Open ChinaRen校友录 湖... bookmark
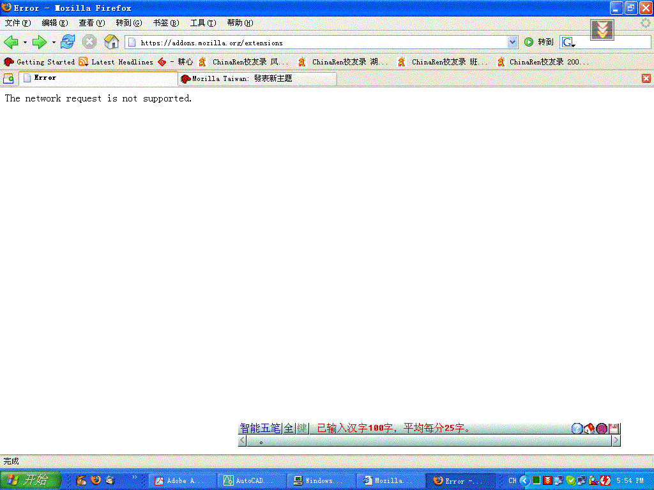This screenshot has height=490, width=654. [343, 62]
